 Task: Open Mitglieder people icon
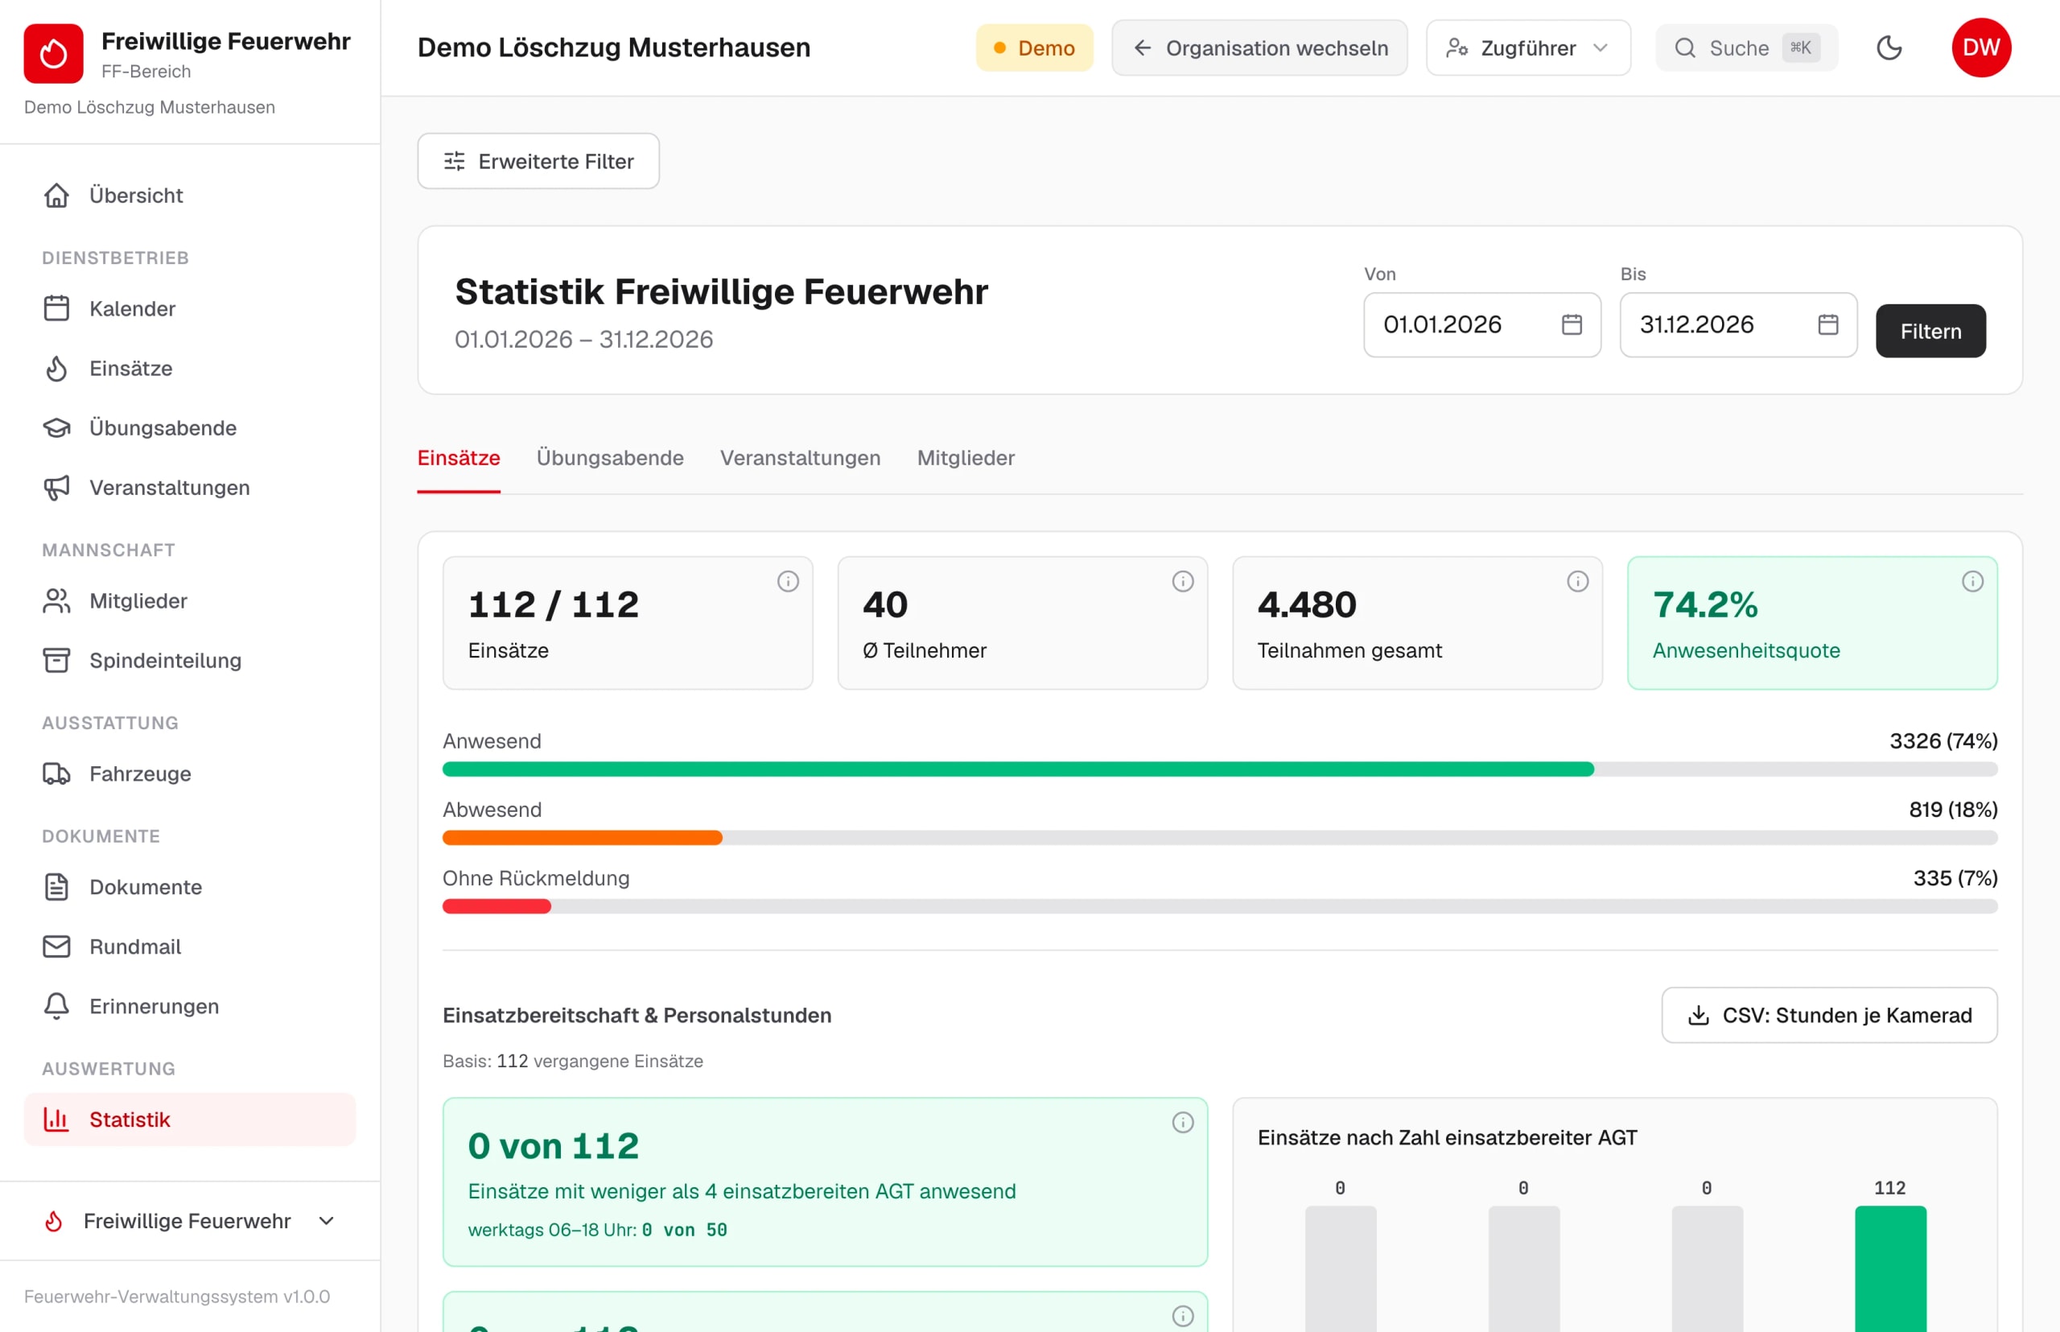tap(57, 601)
